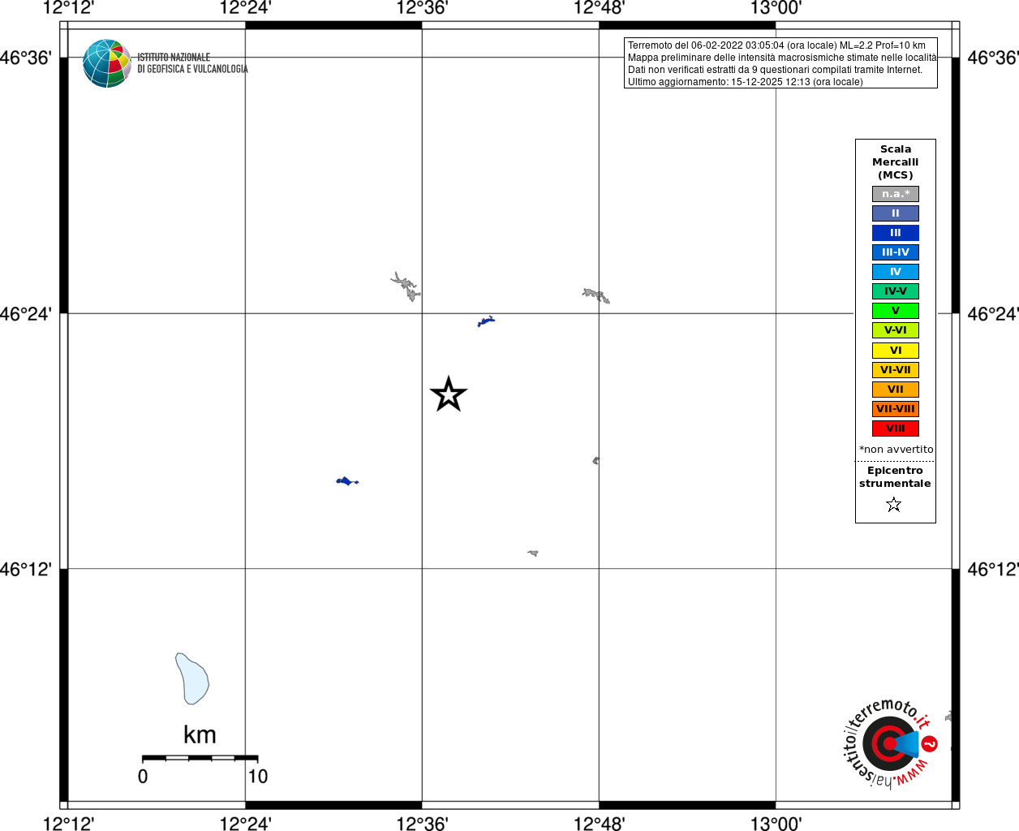Viewport: 1019px width, 831px height.
Task: Click the top 13°00' longitude label
Action: pos(776,8)
